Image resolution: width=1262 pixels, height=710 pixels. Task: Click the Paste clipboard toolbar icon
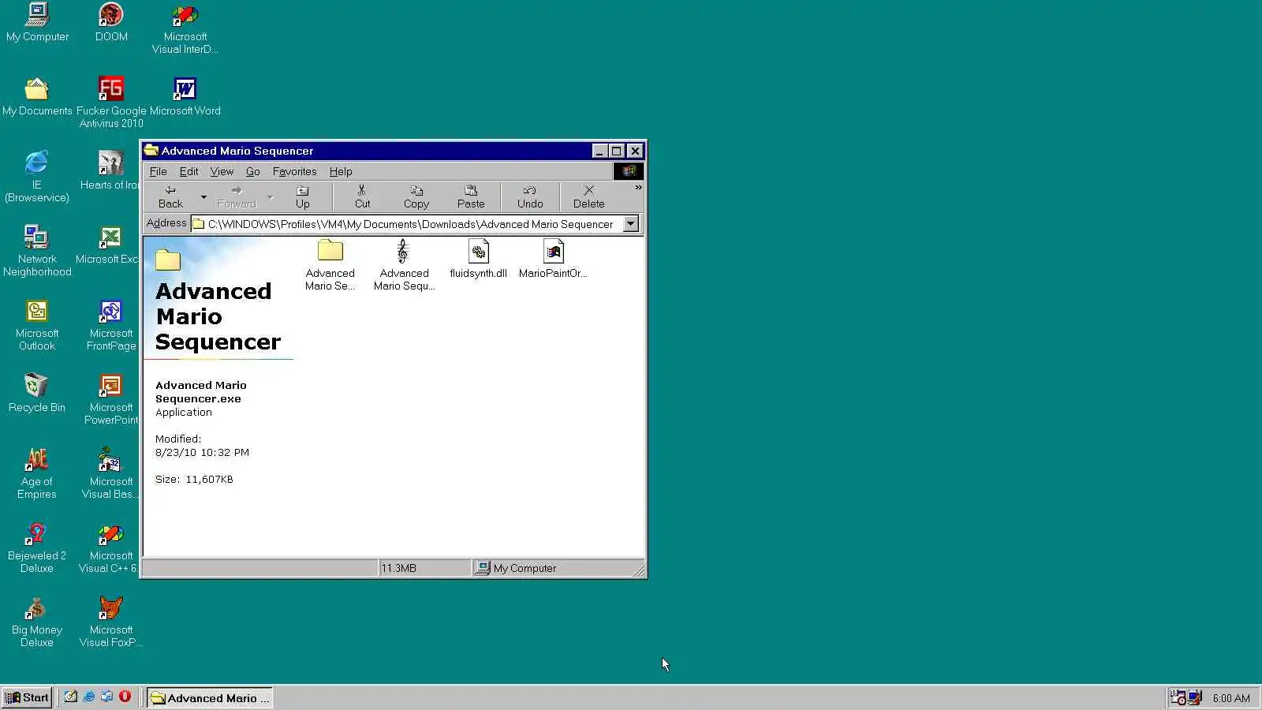pos(471,196)
